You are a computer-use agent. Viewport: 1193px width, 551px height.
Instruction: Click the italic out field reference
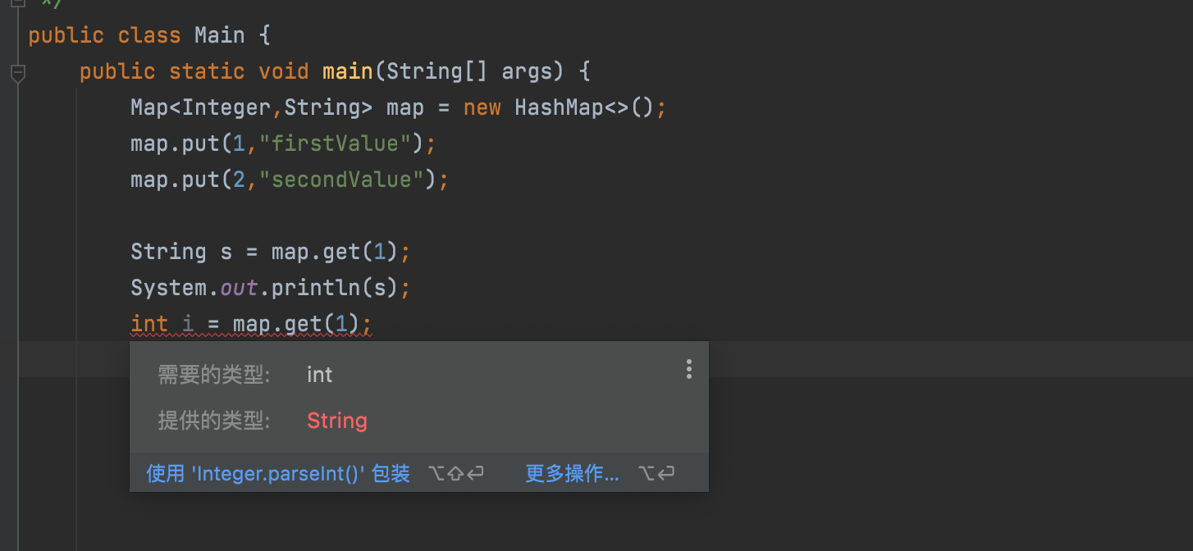240,288
